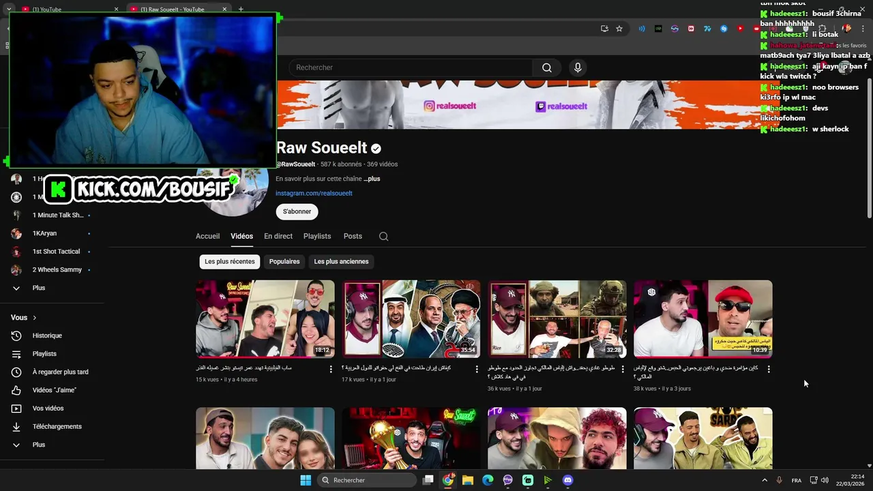873x491 pixels.
Task: Open the 18:12 video thumbnail
Action: point(265,319)
